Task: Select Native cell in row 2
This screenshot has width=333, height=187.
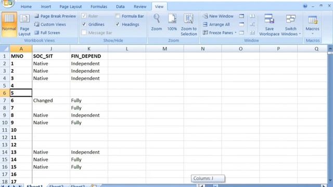Action: (x=51, y=63)
